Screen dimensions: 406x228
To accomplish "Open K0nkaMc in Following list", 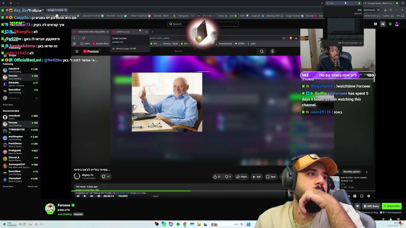I will coord(20,84).
